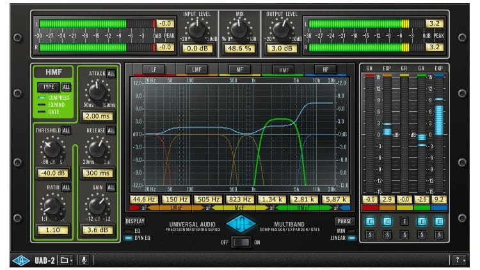Click the ALL button next to RELEASE

(x=111, y=131)
